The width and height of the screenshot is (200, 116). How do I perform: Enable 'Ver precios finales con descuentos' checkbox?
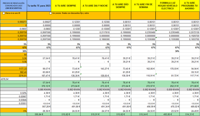pos(51,13)
